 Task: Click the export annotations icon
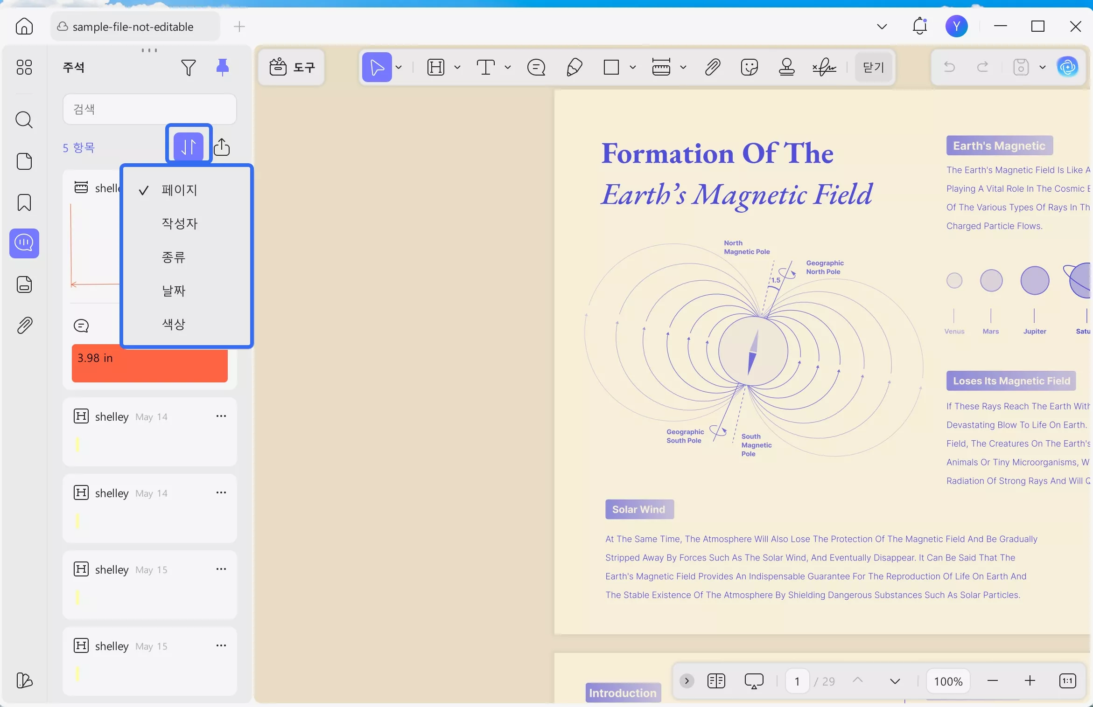(222, 147)
